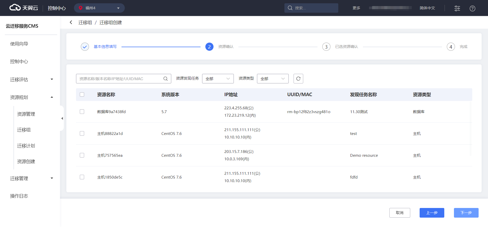Check the row 主机757565ea
Screen dimensions: 488x227
tap(82, 155)
